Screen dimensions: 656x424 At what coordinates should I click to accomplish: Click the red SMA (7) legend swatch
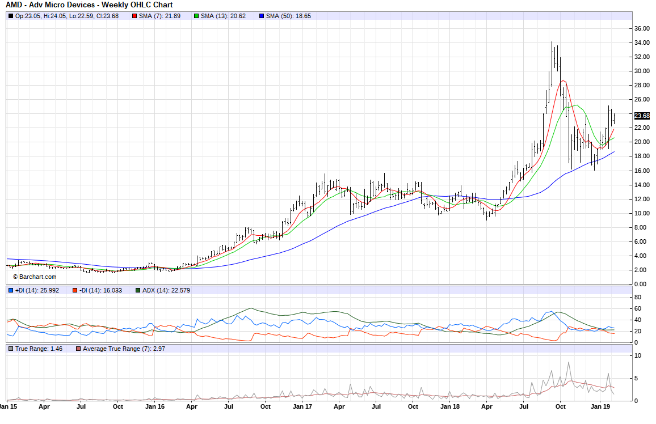[134, 16]
